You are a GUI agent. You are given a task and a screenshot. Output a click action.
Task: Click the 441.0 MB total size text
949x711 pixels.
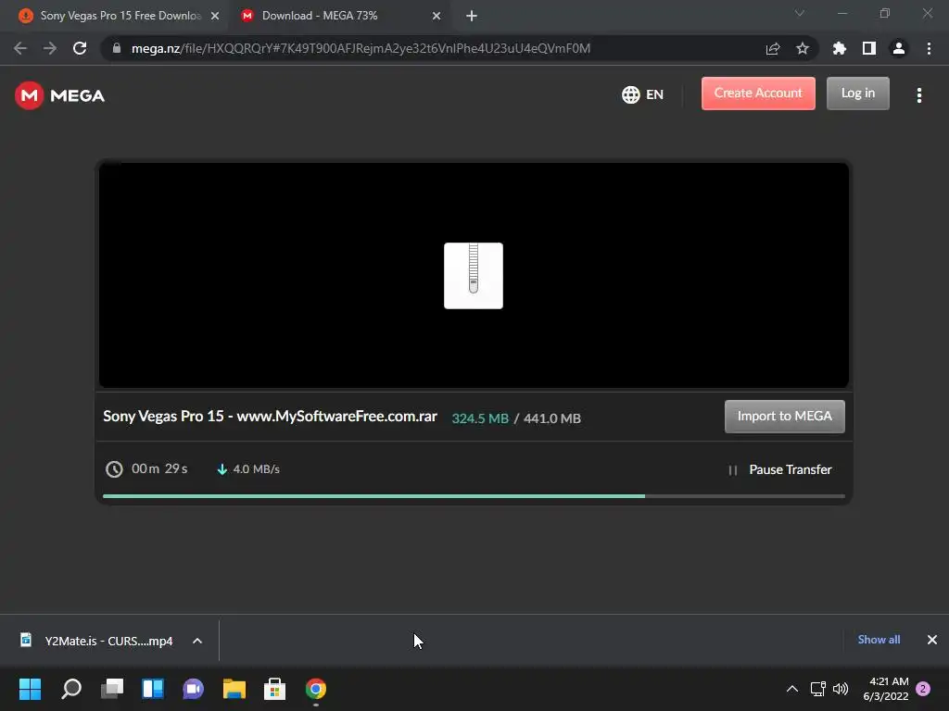pyautogui.click(x=552, y=418)
